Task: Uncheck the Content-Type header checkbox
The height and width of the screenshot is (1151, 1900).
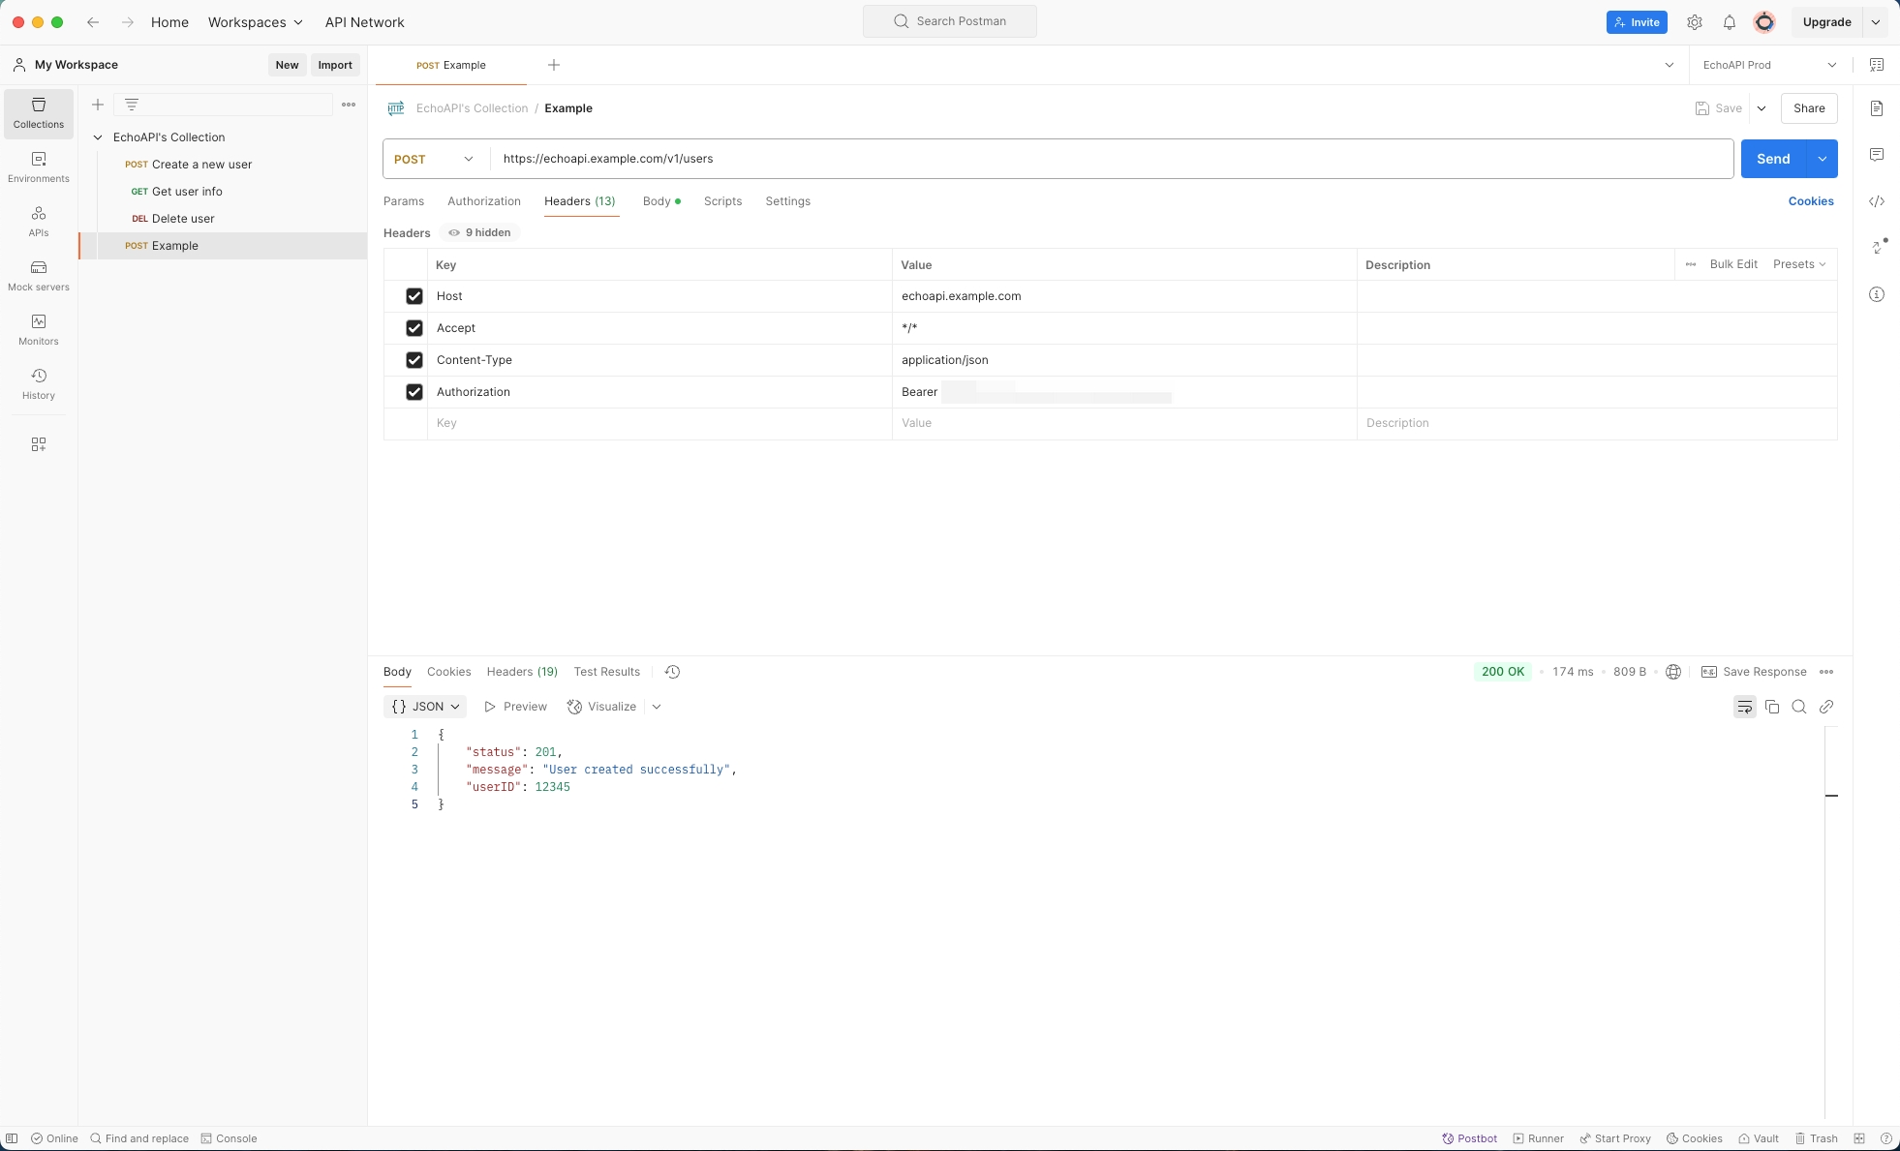Action: click(414, 360)
